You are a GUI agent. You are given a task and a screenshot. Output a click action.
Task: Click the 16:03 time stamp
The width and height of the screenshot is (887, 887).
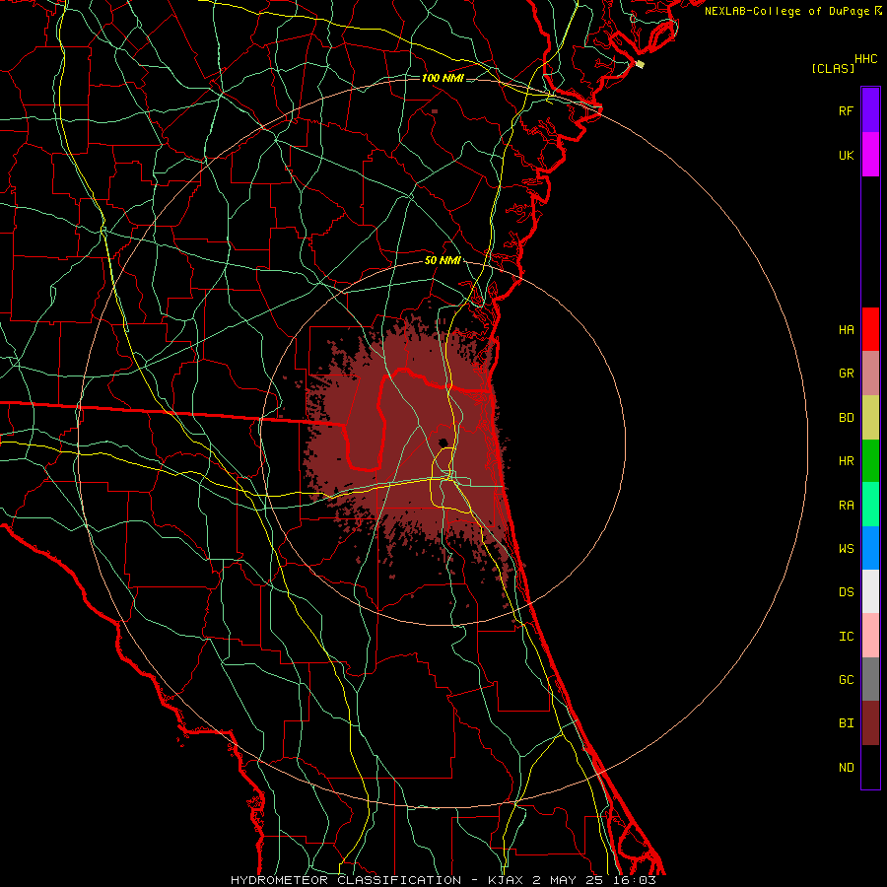point(636,880)
